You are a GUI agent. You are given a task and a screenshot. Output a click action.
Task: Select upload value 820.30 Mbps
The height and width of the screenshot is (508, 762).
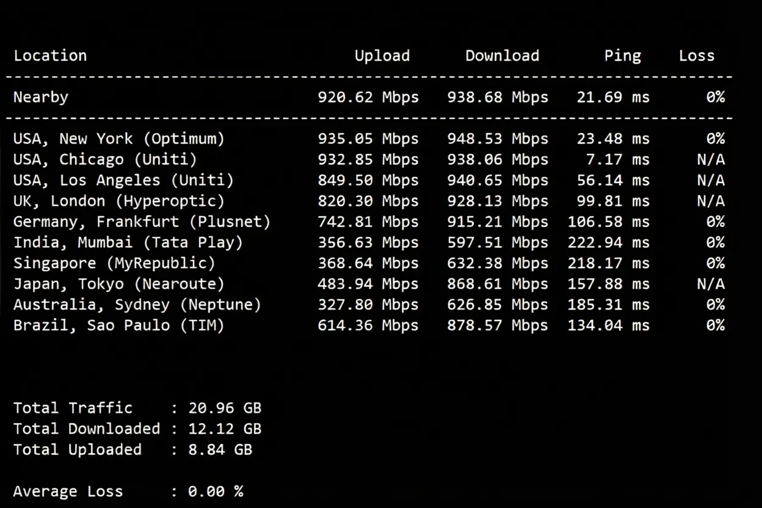[368, 201]
